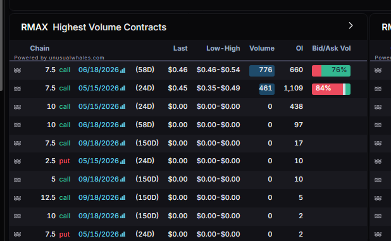Select the RMAX Highest Volume Contracts title
The width and height of the screenshot is (391, 241).
(94, 27)
